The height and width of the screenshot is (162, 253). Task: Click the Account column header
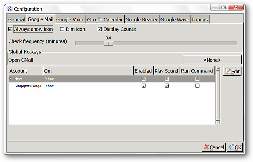[26, 71]
